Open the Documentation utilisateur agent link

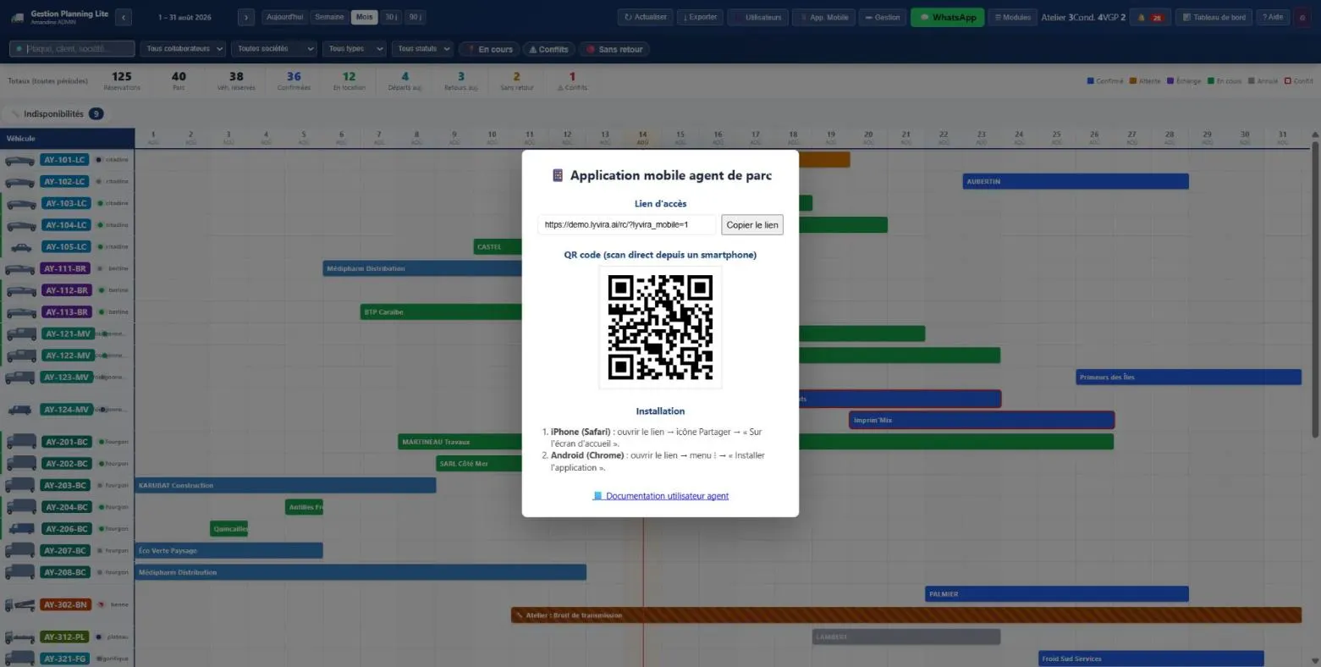661,496
